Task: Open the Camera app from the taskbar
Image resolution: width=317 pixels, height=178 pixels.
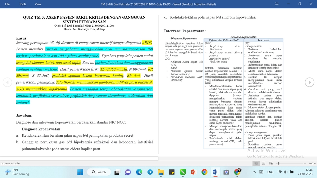Action: tap(226, 172)
